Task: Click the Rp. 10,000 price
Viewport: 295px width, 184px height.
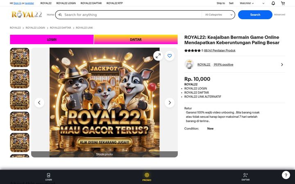Action: pos(197,79)
